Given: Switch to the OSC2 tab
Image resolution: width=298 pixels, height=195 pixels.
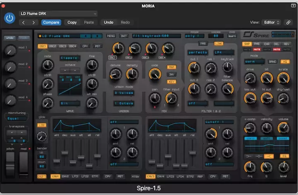Looking at the screenshot, I should coord(52,46).
